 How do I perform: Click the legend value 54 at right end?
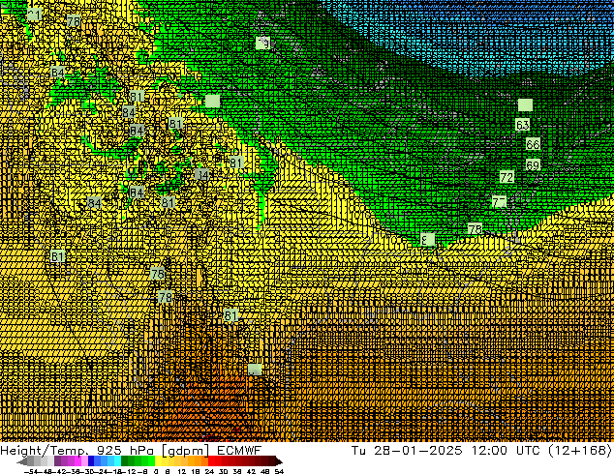[279, 471]
